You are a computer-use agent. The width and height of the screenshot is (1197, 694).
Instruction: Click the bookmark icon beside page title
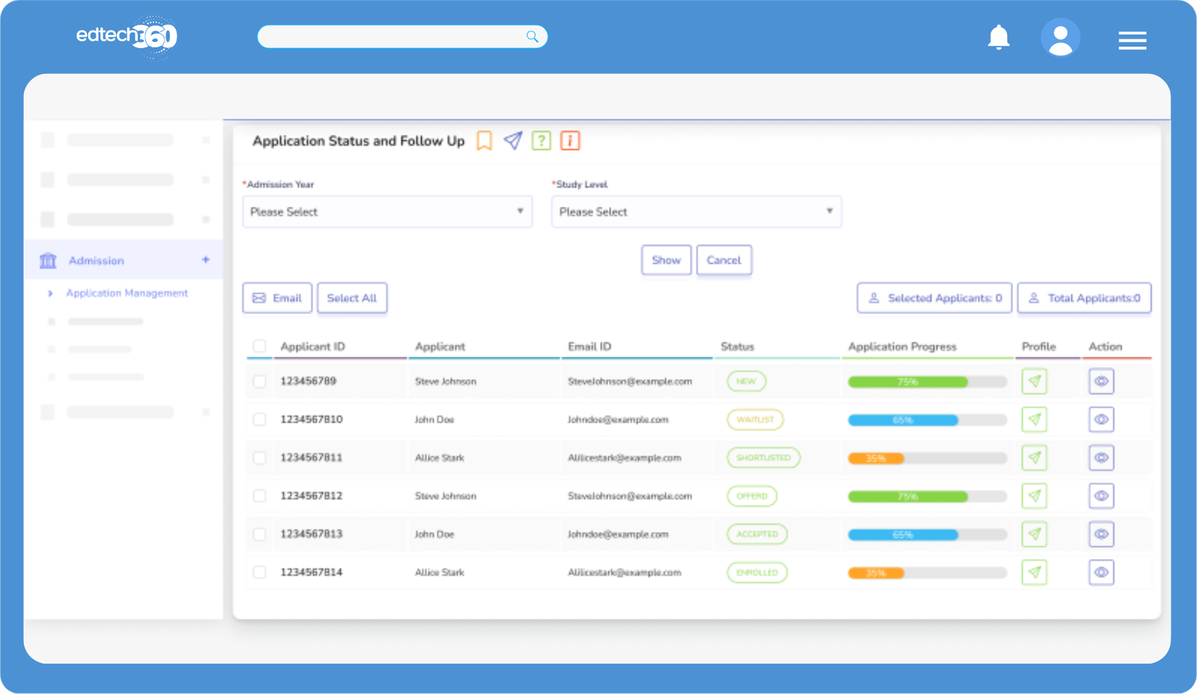(485, 141)
